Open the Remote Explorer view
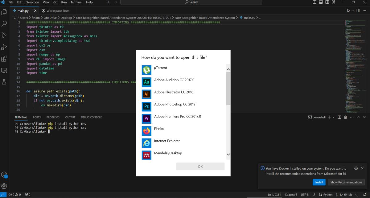 coord(4,70)
